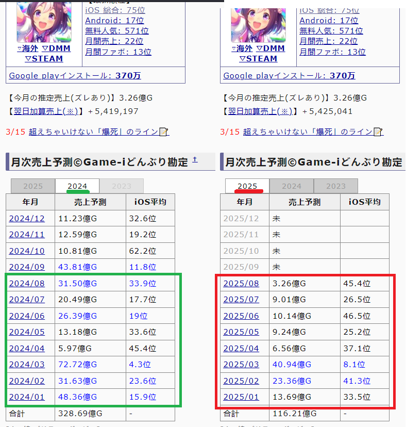The image size is (406, 427).
Task: Click the game icon thumbnail in right panel
Action: (258, 25)
